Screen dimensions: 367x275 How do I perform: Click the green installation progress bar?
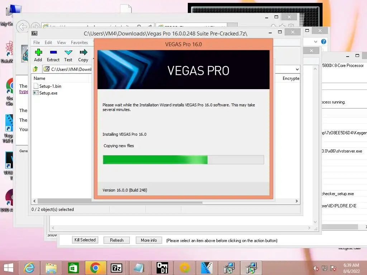[x=183, y=160]
